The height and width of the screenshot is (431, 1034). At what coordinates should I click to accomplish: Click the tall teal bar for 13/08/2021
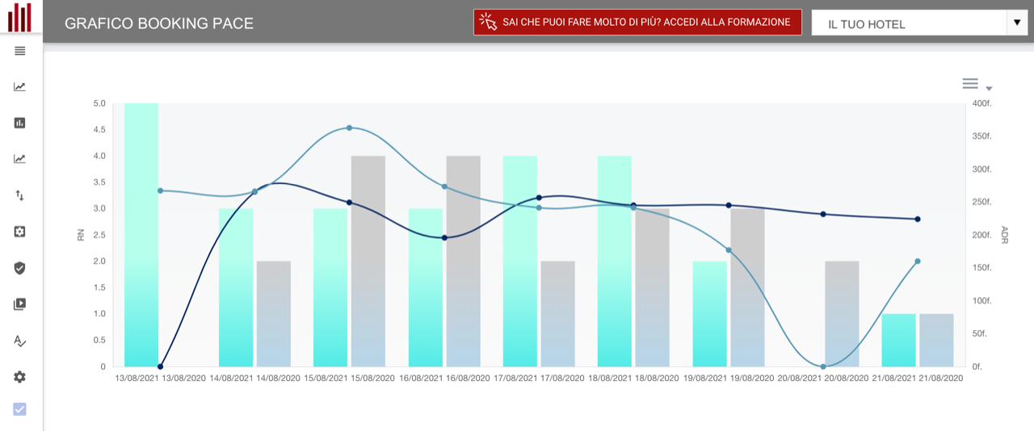[x=141, y=234]
